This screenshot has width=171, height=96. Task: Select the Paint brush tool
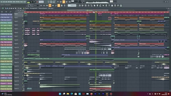click(8, 8)
